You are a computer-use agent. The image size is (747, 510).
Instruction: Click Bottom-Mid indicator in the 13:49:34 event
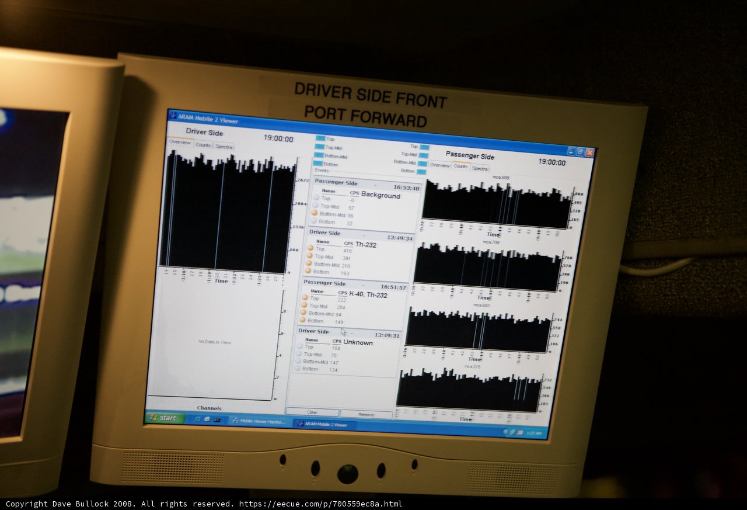click(x=309, y=263)
